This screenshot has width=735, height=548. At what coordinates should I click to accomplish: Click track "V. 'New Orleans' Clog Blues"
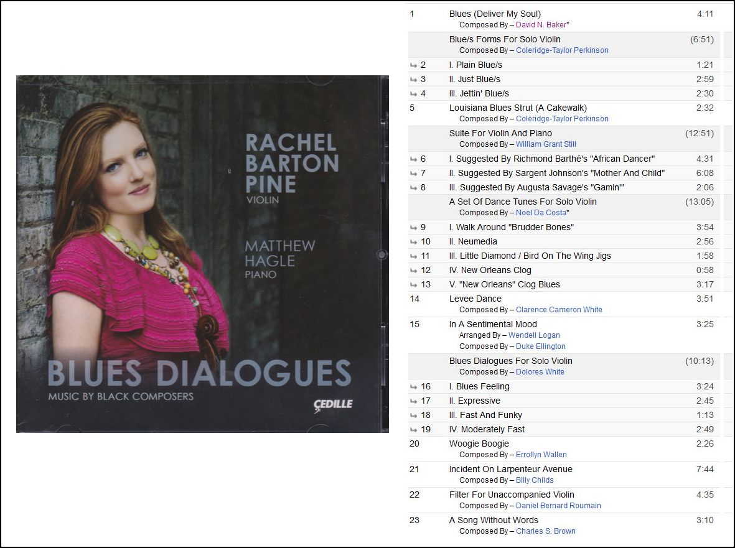[x=504, y=285]
